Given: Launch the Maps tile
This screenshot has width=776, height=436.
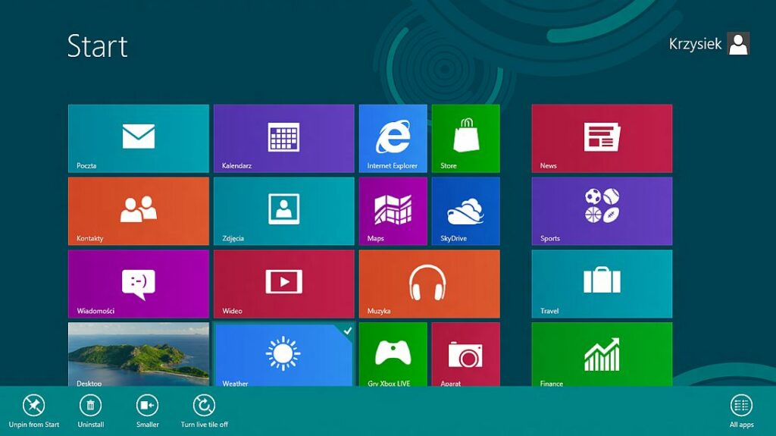Looking at the screenshot, I should [x=393, y=211].
